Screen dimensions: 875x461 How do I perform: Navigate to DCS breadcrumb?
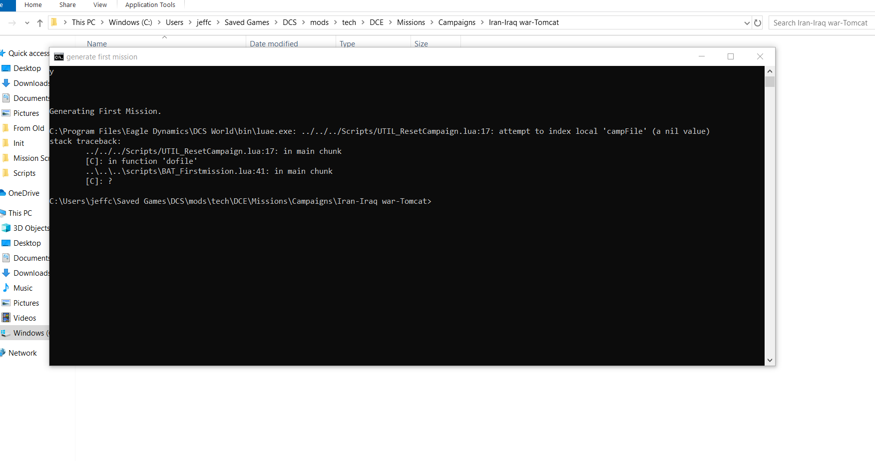tap(290, 22)
